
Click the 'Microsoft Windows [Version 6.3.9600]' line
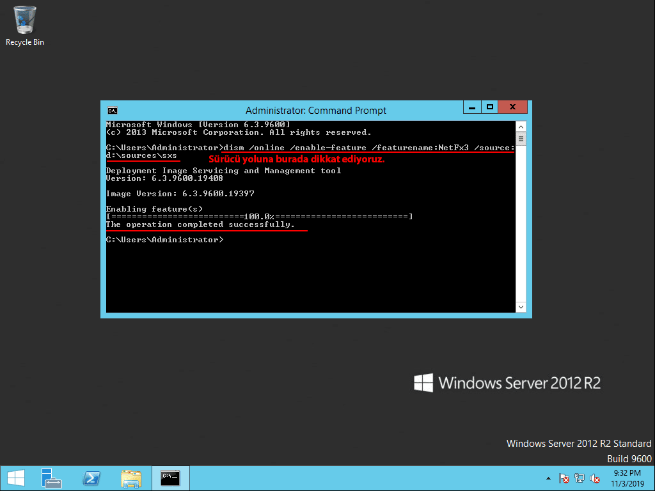coord(198,125)
